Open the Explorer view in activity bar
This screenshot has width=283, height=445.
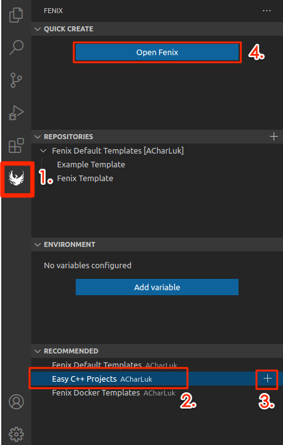point(16,15)
